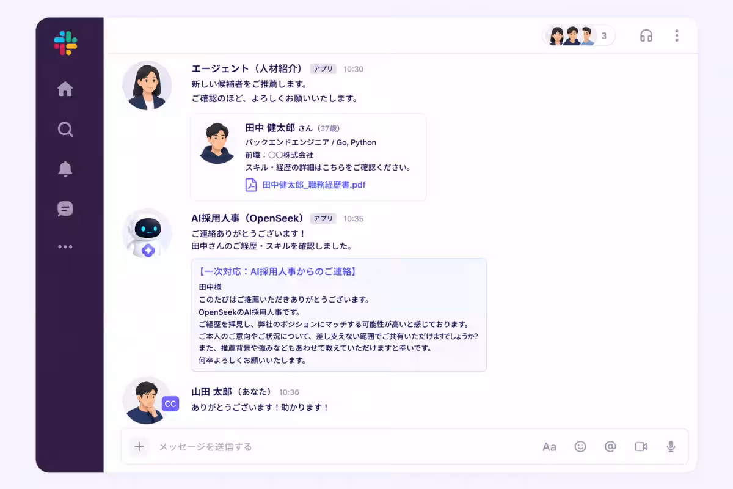Click member count 3 in header

click(604, 36)
